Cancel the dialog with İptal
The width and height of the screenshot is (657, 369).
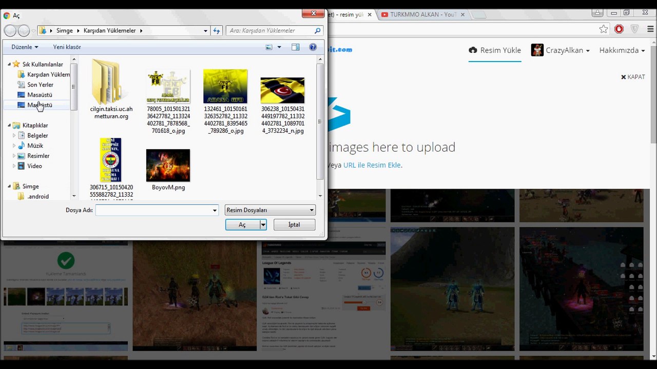coord(294,225)
